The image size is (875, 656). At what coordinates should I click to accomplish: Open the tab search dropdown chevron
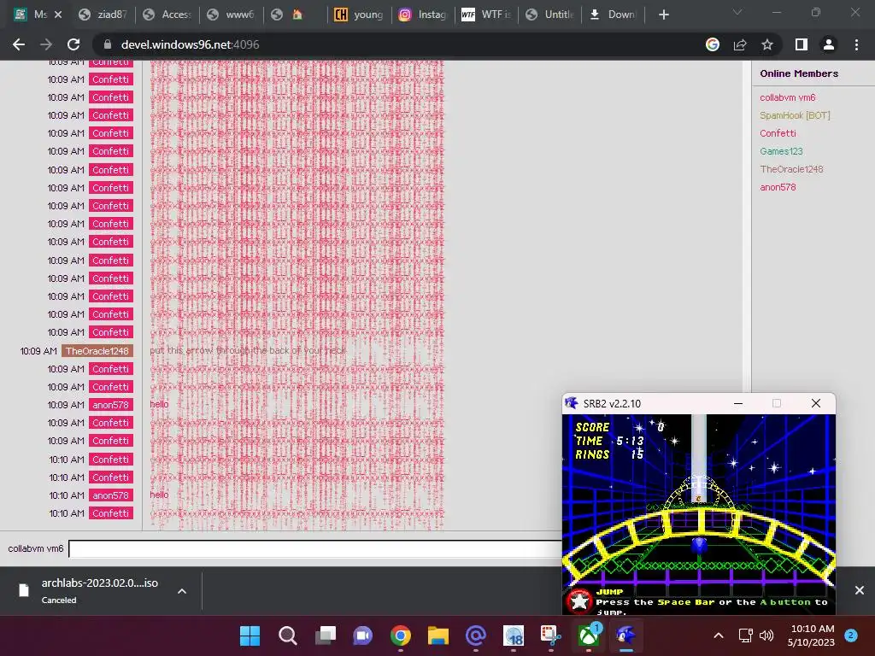pos(737,12)
